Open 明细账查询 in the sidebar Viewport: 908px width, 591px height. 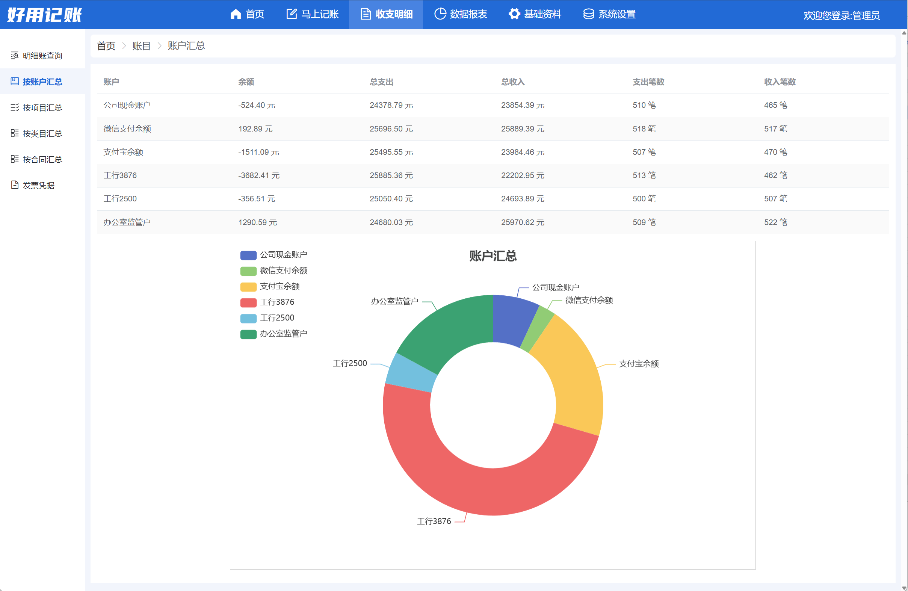pos(43,56)
